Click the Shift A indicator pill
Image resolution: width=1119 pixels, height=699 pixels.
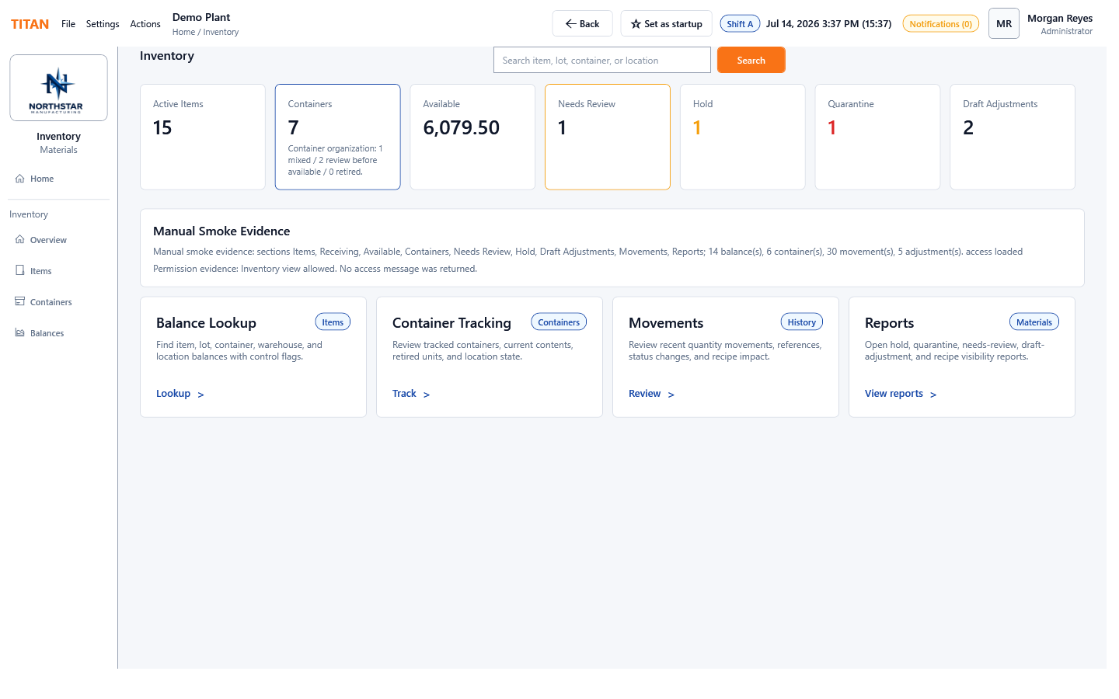tap(740, 24)
